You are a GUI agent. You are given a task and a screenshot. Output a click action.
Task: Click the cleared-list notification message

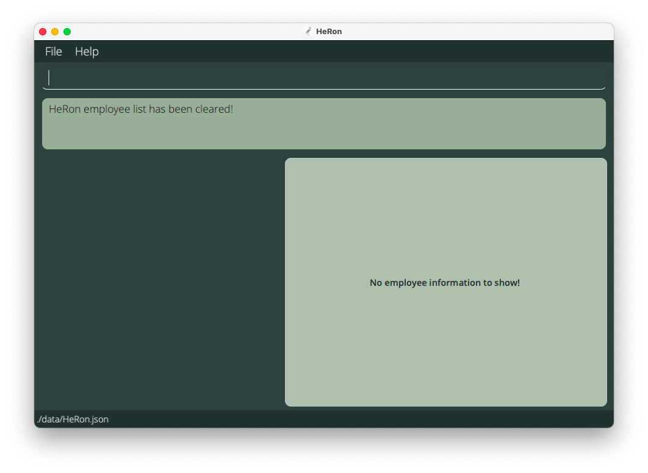click(x=141, y=109)
